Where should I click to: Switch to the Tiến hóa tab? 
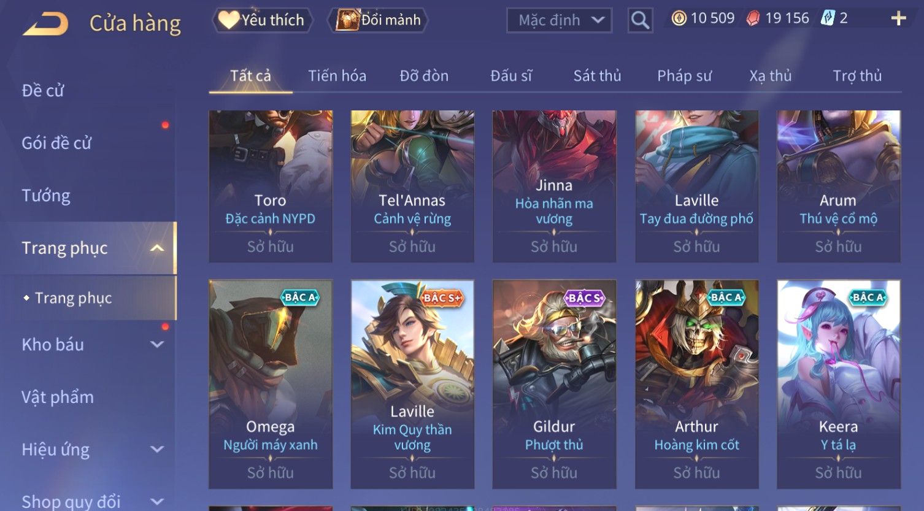point(337,76)
